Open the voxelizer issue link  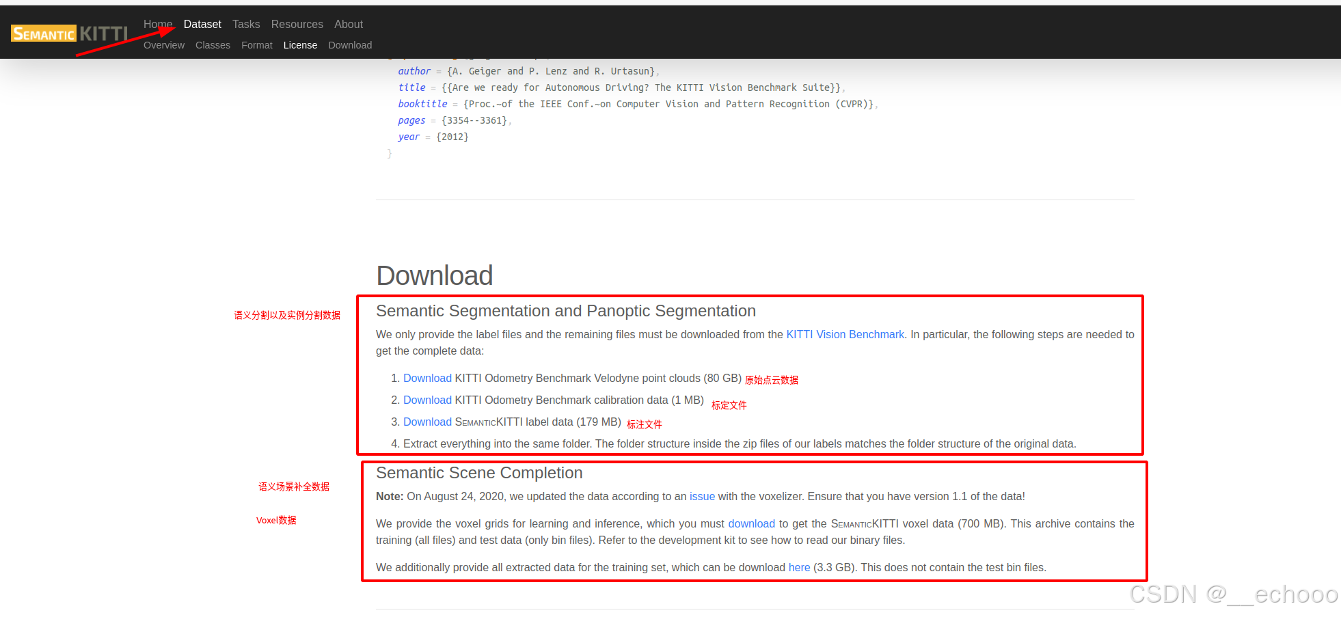702,496
